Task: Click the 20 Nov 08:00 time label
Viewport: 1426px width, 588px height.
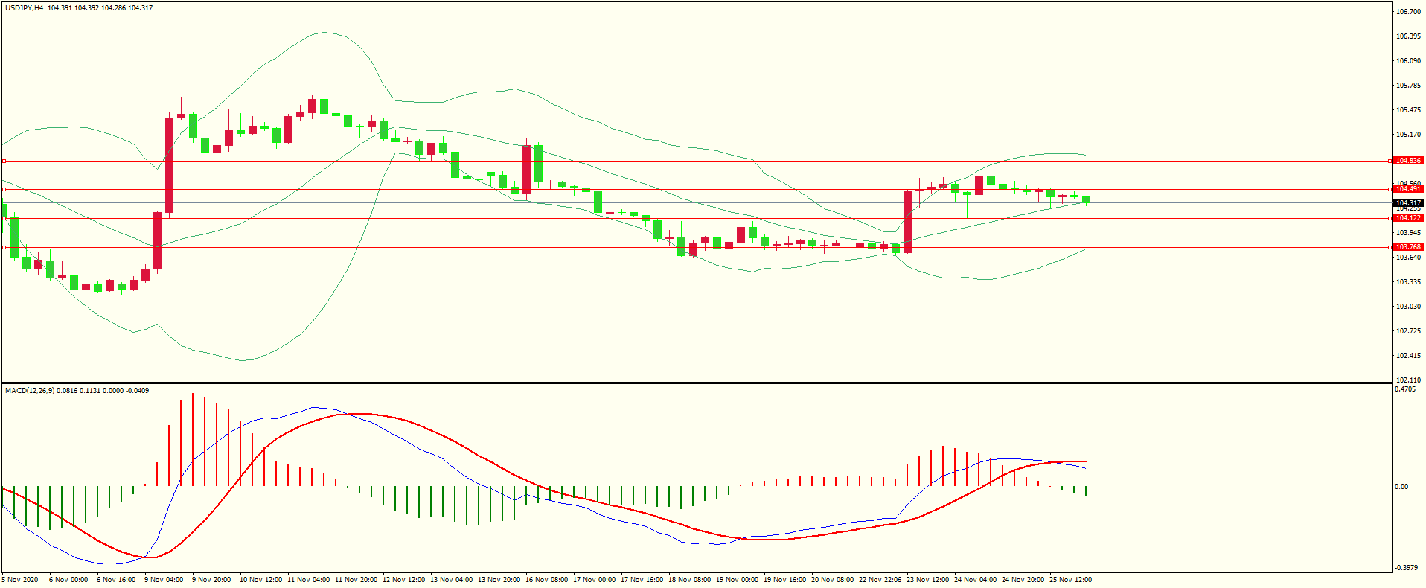Action: tap(832, 580)
